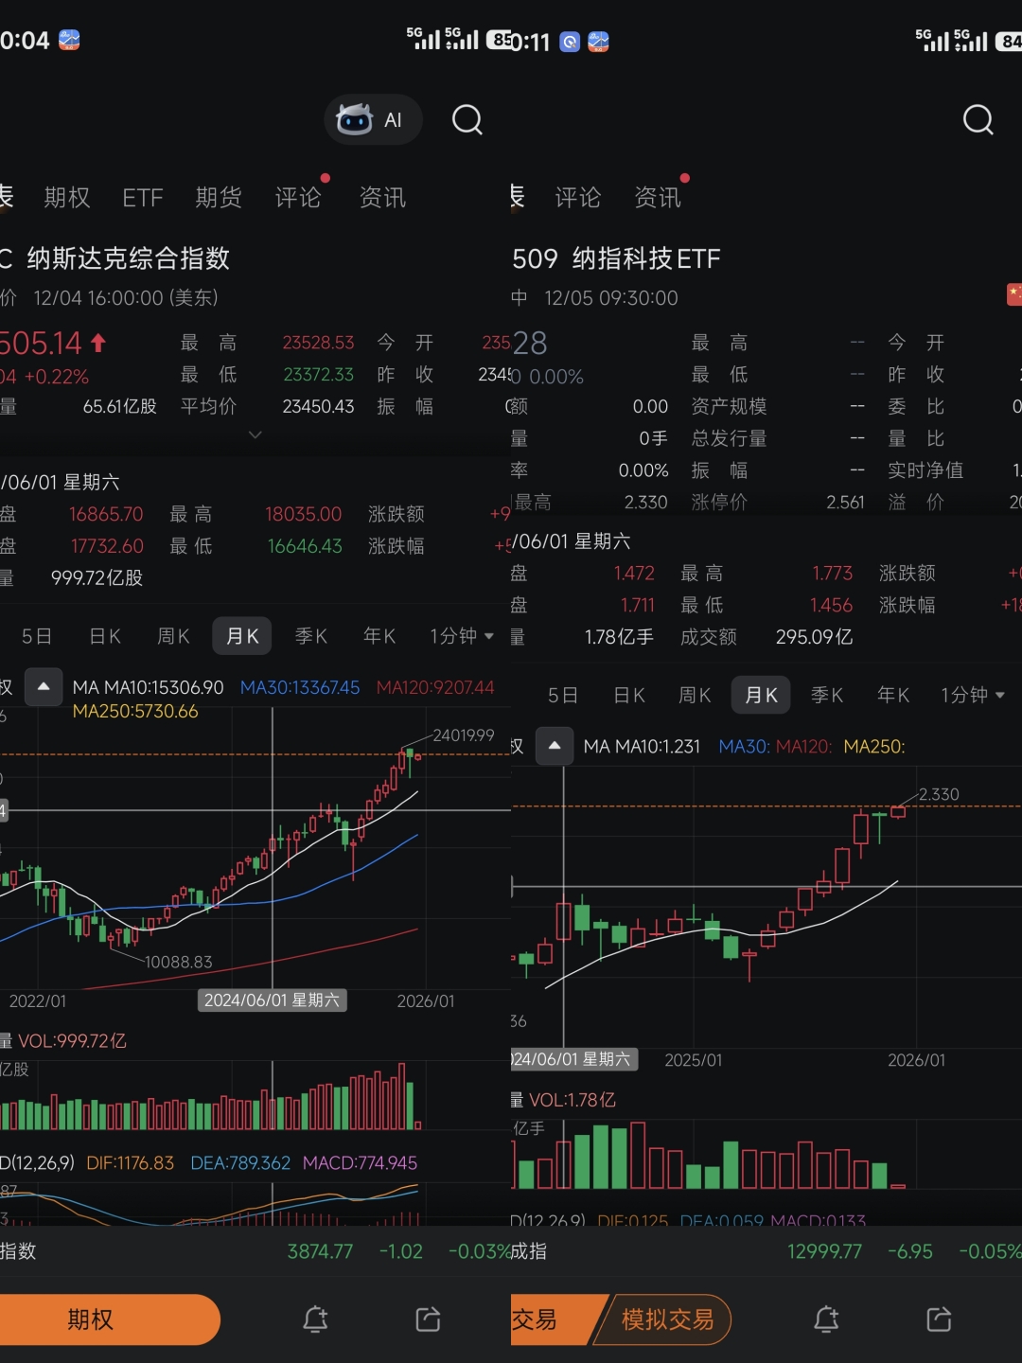Open price alert bell on Nasdaq Composite screen
The width and height of the screenshot is (1022, 1363).
(315, 1319)
